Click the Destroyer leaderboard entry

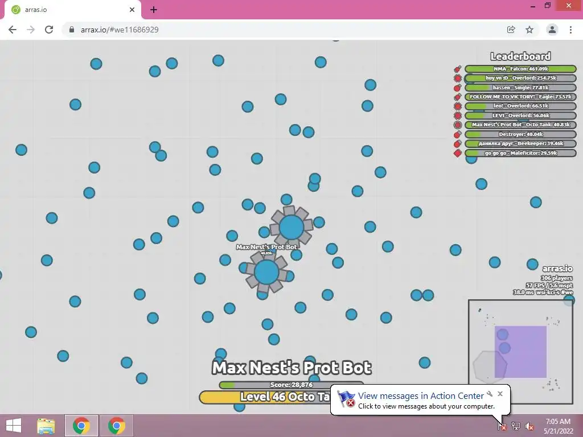tap(520, 134)
